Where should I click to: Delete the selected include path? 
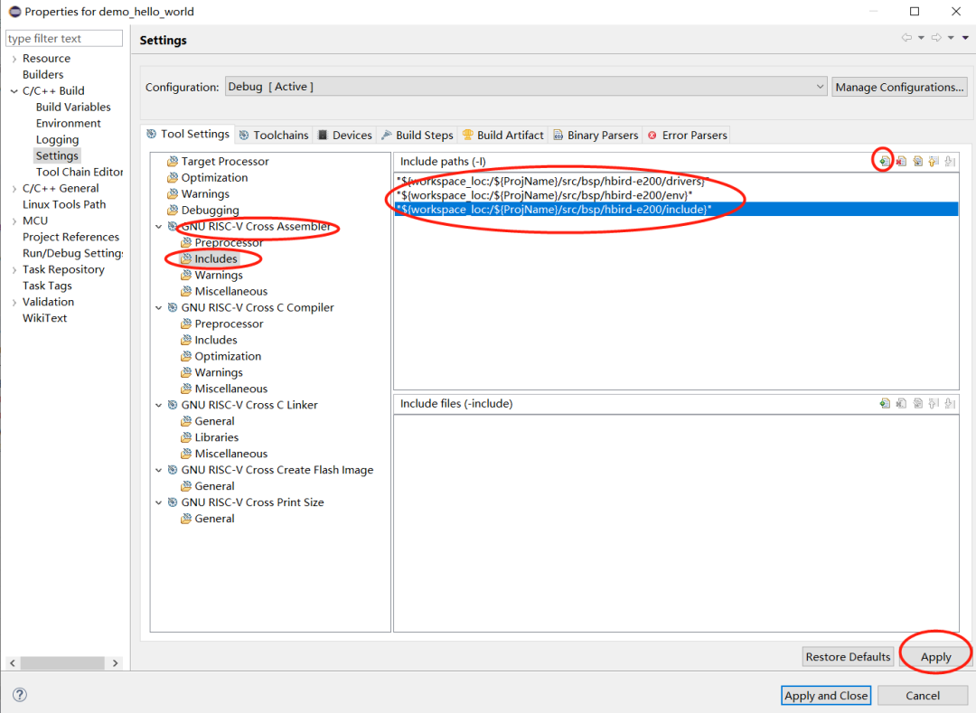pos(901,161)
